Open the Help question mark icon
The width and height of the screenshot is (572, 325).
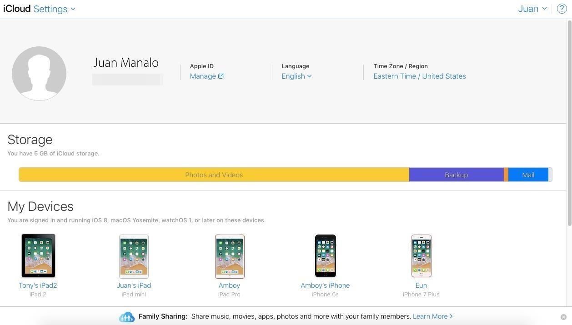(562, 8)
